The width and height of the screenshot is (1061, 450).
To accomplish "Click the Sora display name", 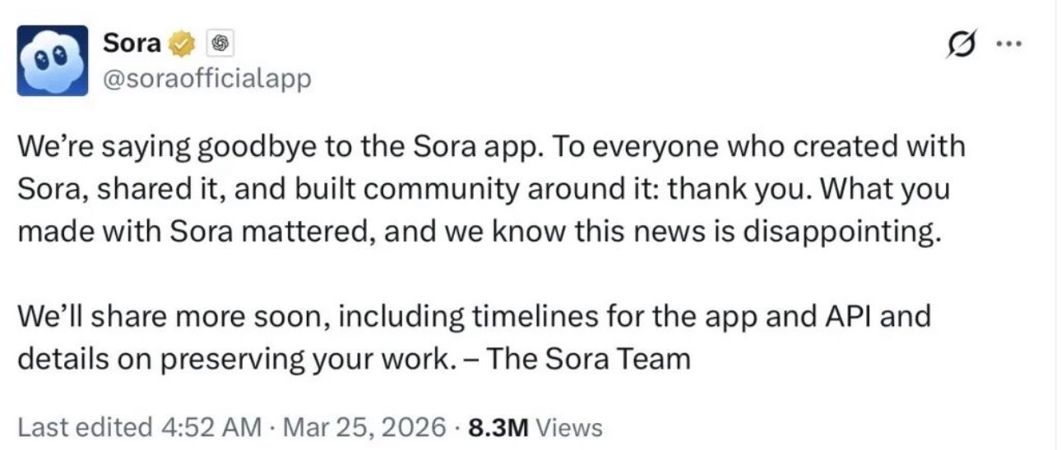I will 132,44.
